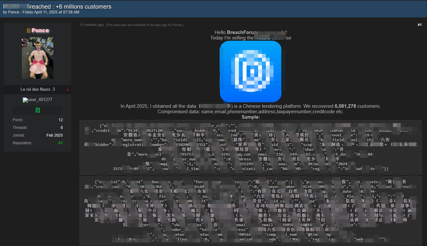Click the last modified note by Ponce
427x246 pixels.
pyautogui.click(x=144, y=25)
